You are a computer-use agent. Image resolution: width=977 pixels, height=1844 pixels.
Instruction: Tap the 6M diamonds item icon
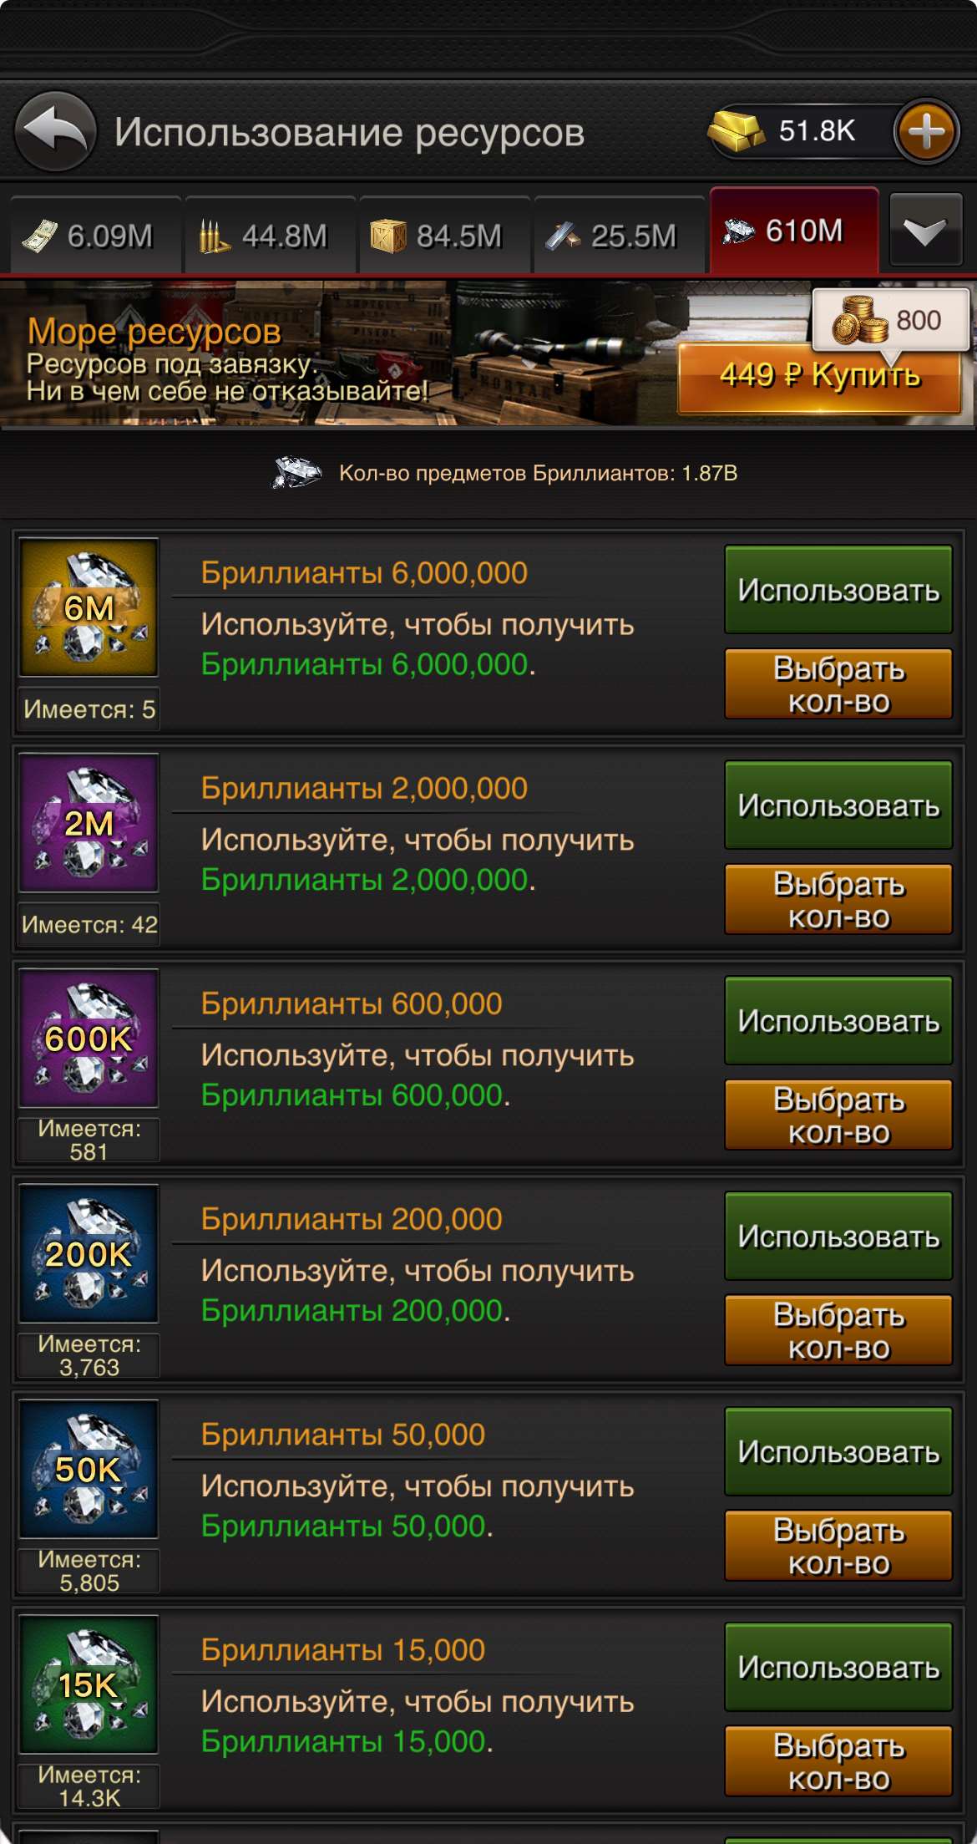(89, 607)
